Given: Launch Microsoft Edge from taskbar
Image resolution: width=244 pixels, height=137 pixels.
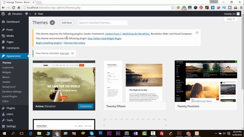Looking at the screenshot, I should click(30, 134).
